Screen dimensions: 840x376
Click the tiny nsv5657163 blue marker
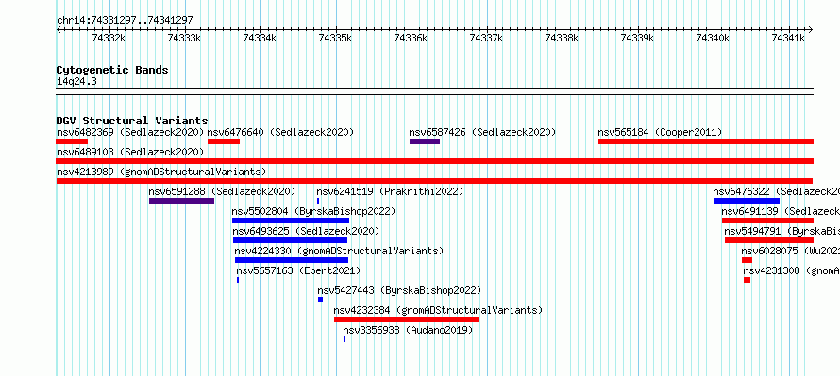[238, 280]
